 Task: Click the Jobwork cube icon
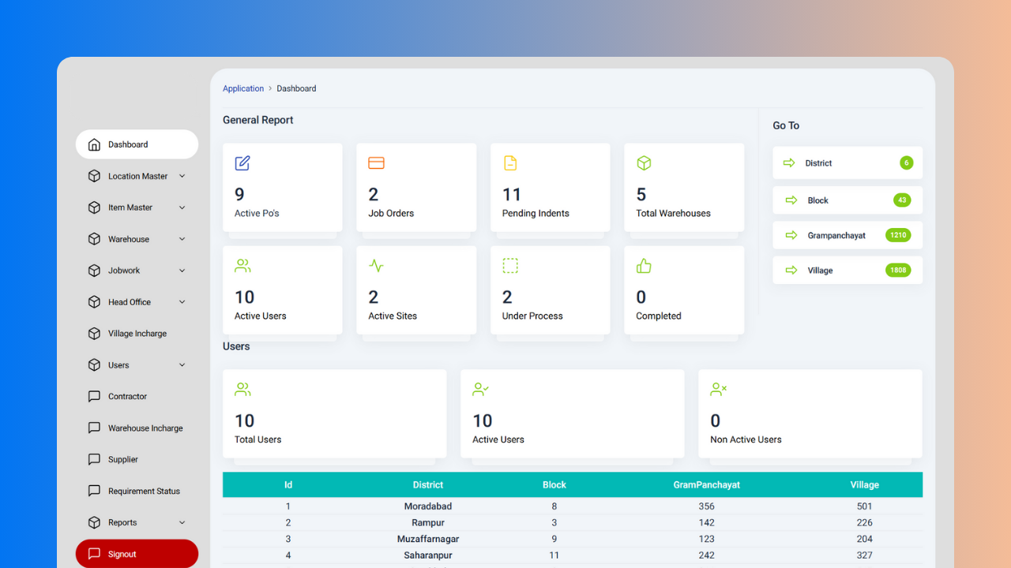point(94,271)
